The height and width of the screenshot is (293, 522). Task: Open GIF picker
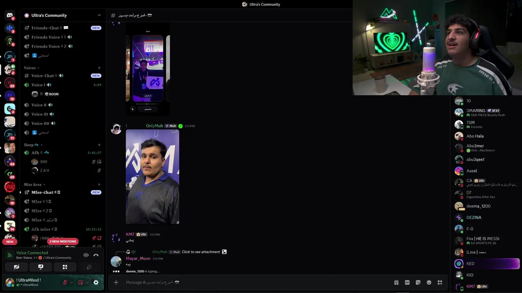coord(407,282)
